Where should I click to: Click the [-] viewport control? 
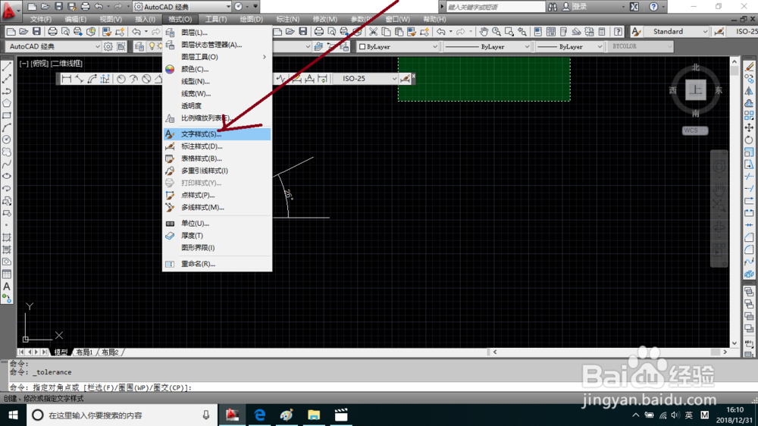(23, 64)
